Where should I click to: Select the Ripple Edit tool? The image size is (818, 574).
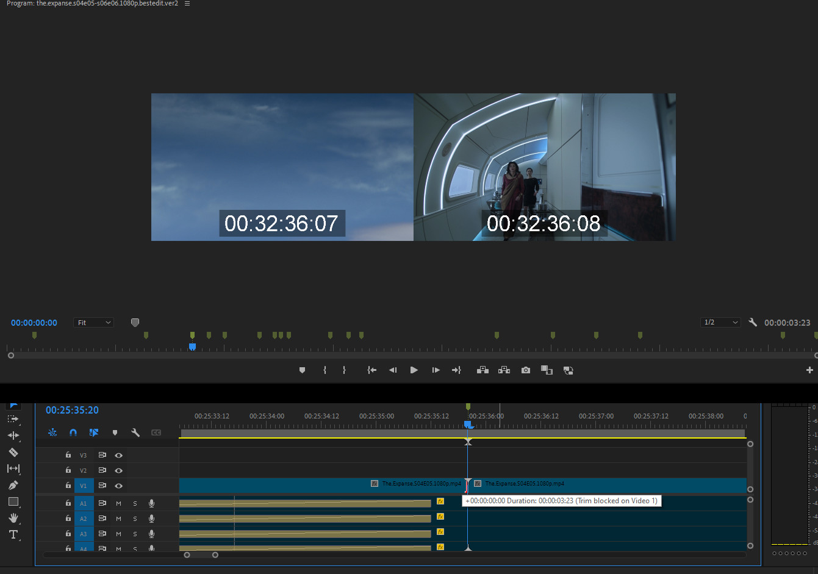[x=13, y=436]
